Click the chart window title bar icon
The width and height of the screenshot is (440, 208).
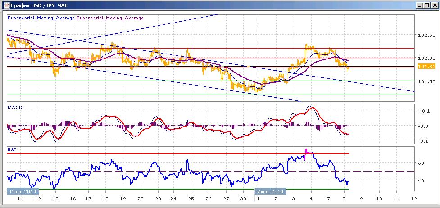click(x=7, y=5)
